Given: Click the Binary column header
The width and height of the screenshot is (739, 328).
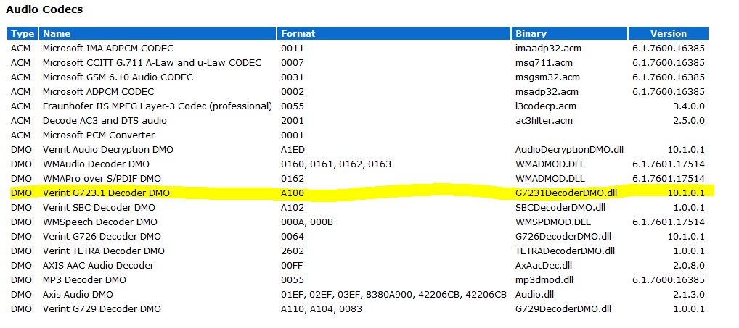Looking at the screenshot, I should [569, 33].
